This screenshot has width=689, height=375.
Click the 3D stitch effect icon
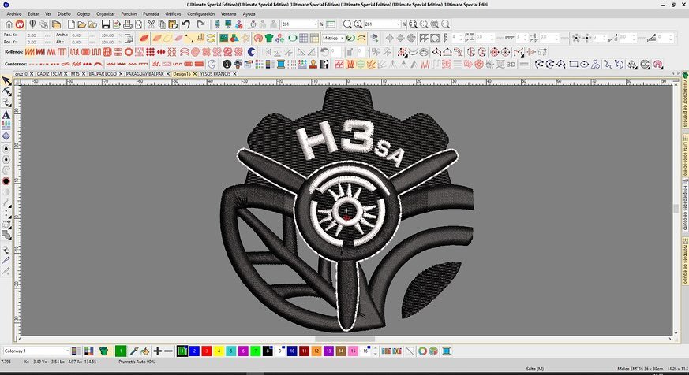point(511,63)
